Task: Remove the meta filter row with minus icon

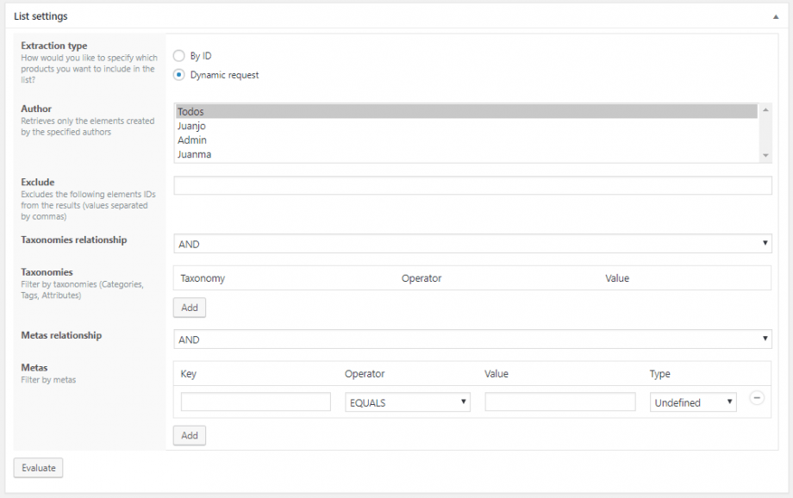Action: pyautogui.click(x=757, y=398)
